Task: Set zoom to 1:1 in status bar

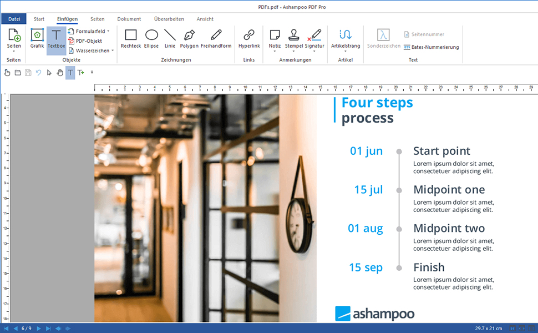Action: tap(512, 328)
